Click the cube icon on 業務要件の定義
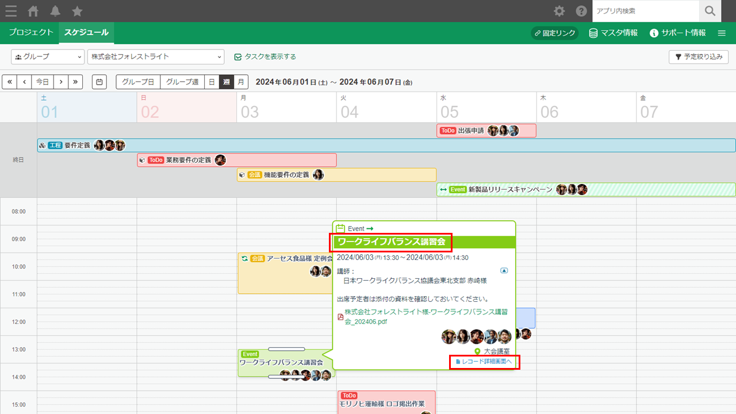The image size is (736, 414). [x=142, y=160]
